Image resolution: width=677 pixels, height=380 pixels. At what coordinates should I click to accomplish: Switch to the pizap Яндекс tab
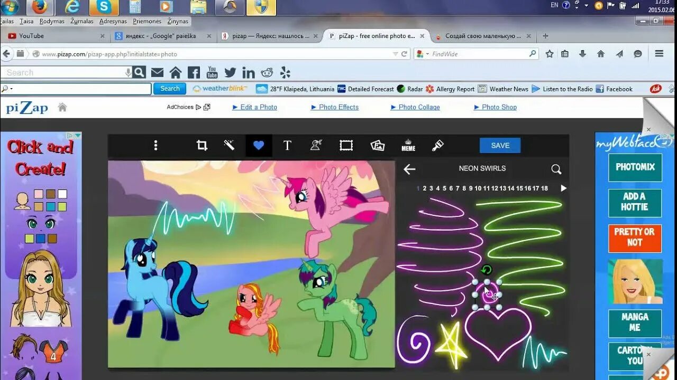(x=269, y=36)
